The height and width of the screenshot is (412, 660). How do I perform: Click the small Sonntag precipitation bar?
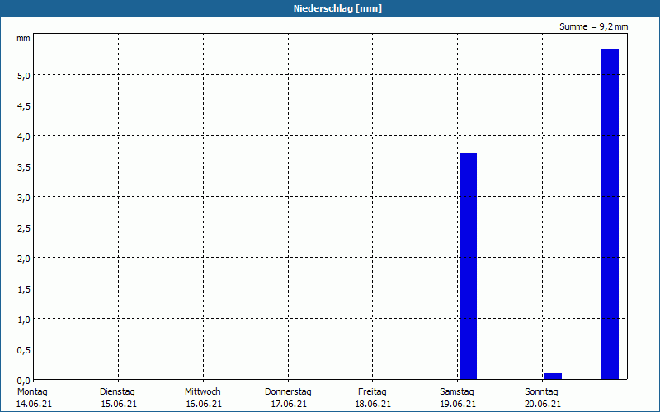click(553, 377)
